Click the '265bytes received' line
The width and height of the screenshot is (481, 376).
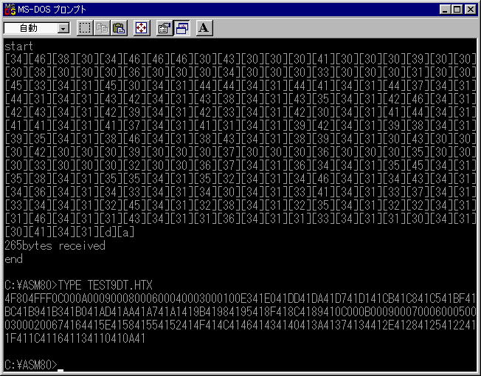click(x=55, y=246)
